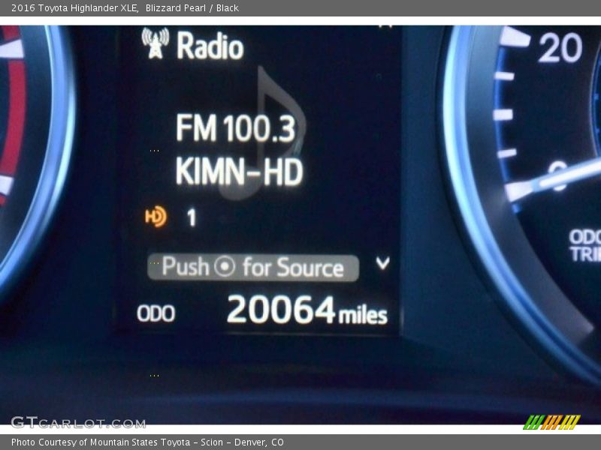Click the ODO label
Screen dimensions: 601x450
[156, 313]
